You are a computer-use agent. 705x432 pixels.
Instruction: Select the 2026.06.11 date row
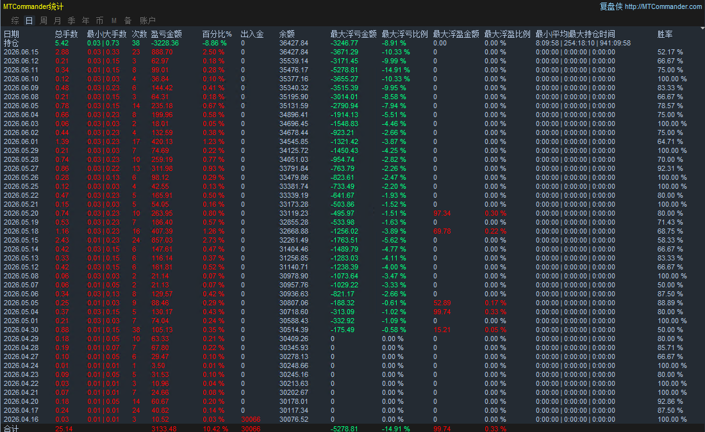(x=21, y=70)
